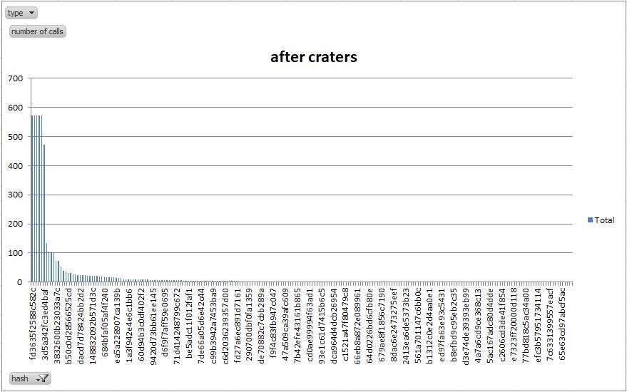Viewport: 627px width, 392px height.
Task: Click axis label 8dac6e2473275eef
Action: tap(394, 324)
